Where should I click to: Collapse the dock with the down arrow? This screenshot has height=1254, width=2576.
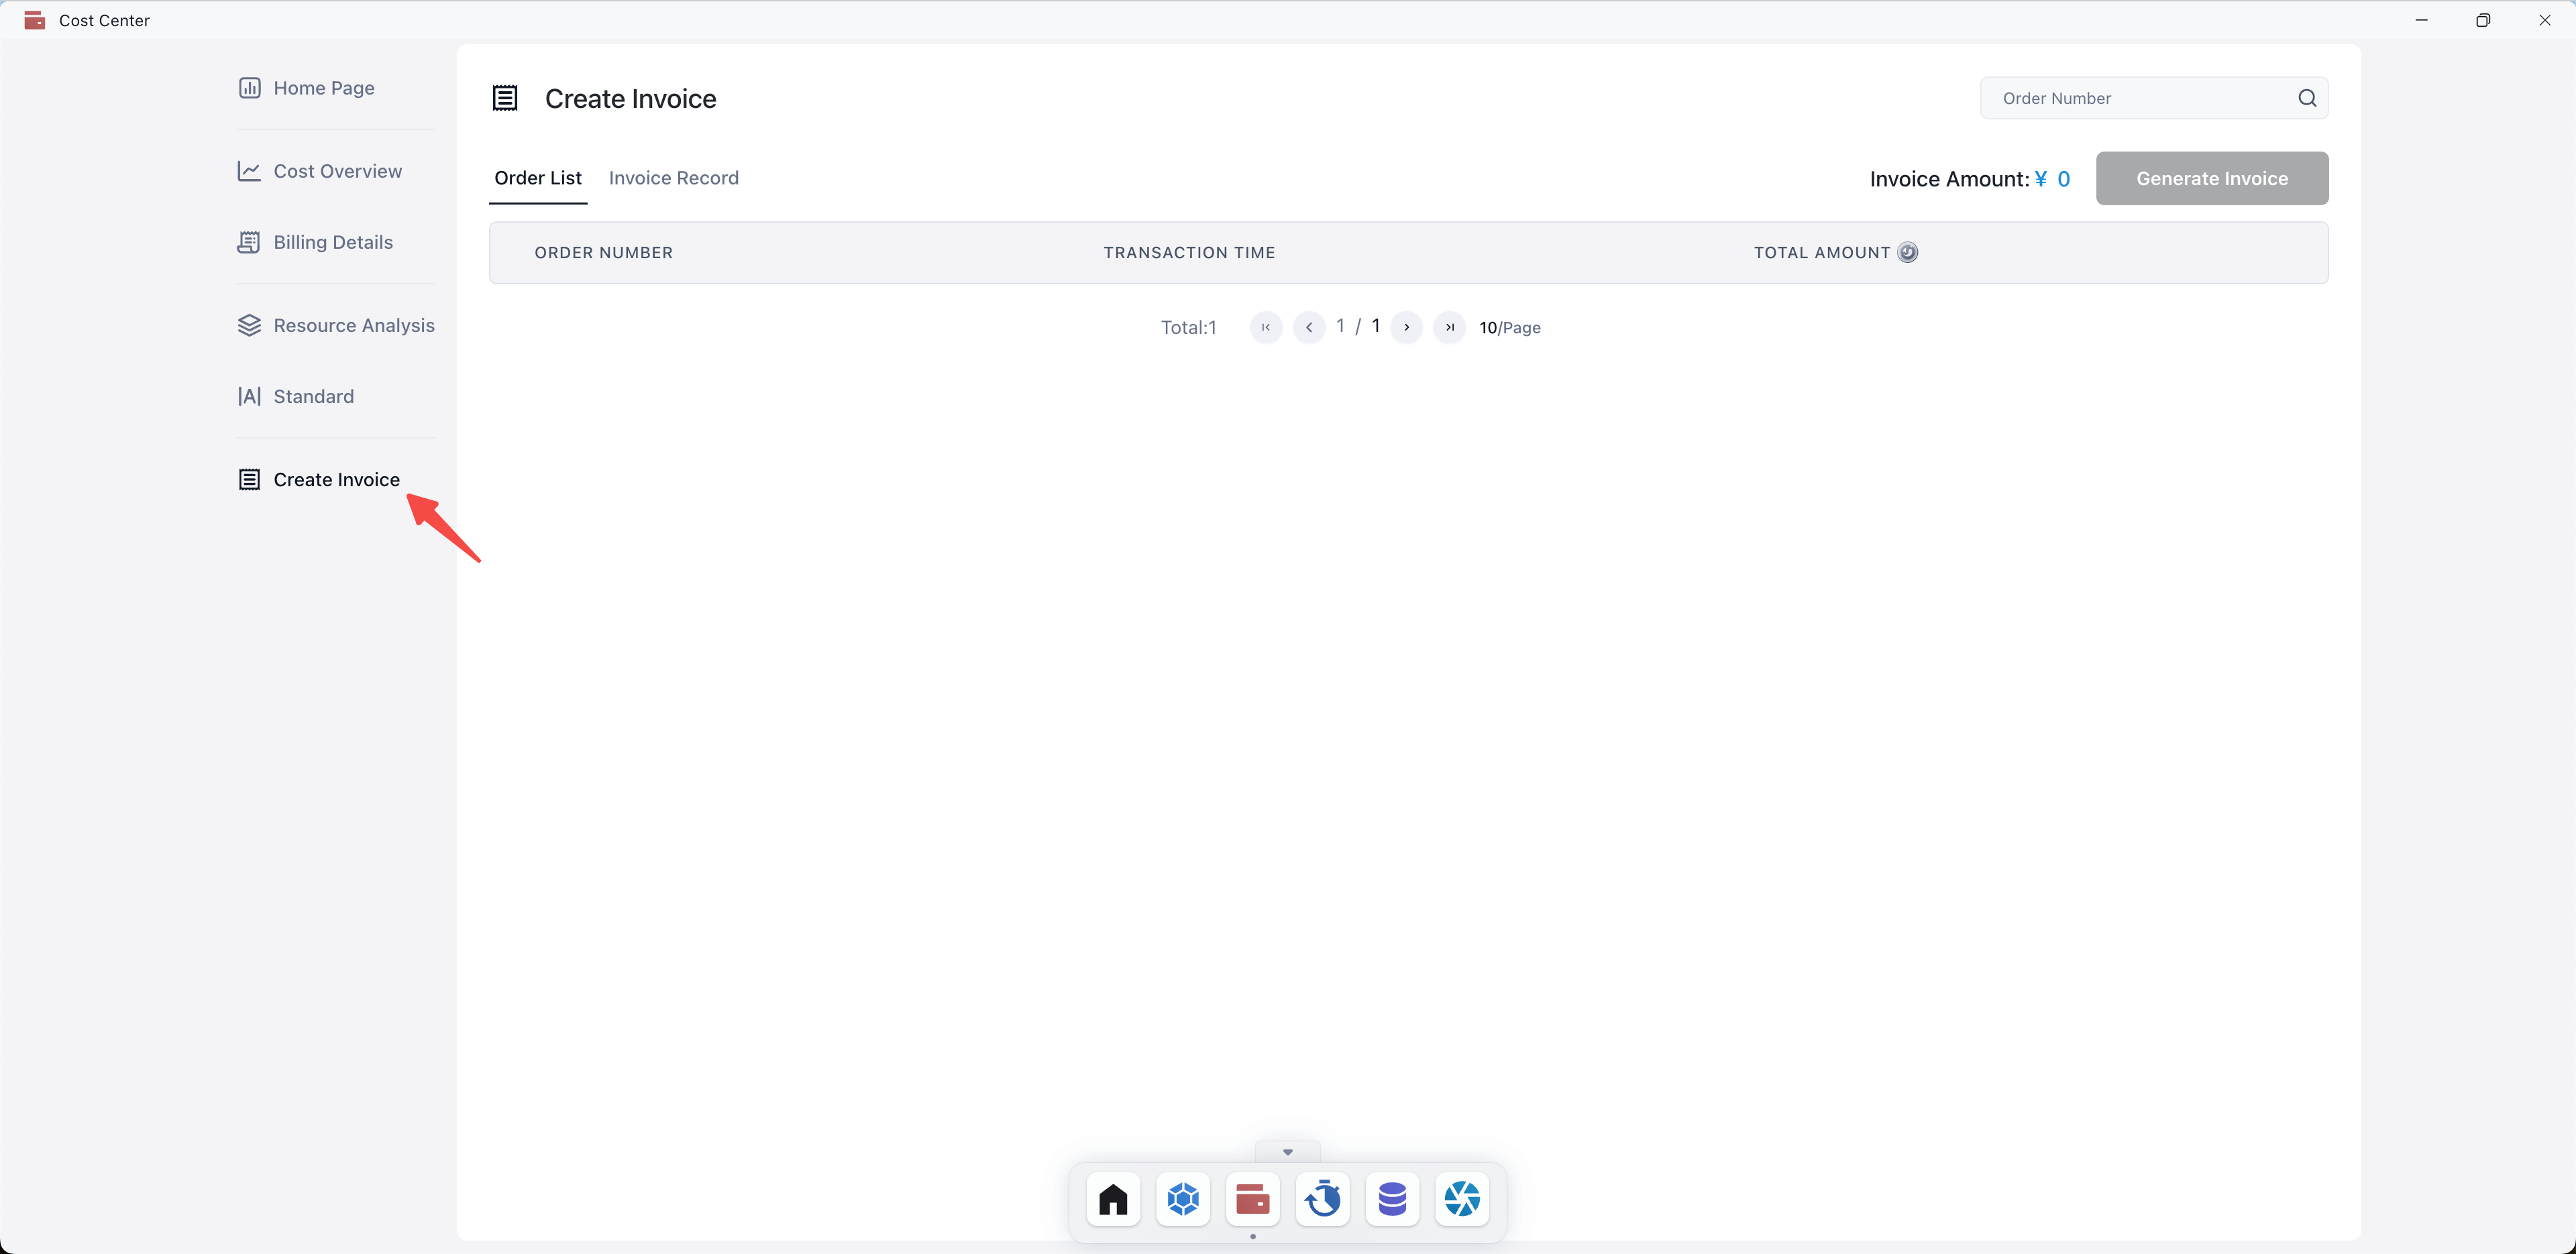(1287, 1152)
